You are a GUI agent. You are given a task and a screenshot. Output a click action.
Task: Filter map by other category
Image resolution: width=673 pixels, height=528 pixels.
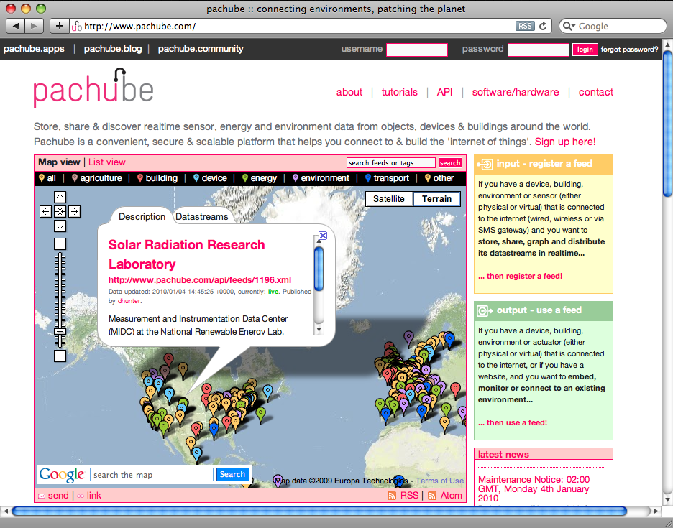click(439, 178)
